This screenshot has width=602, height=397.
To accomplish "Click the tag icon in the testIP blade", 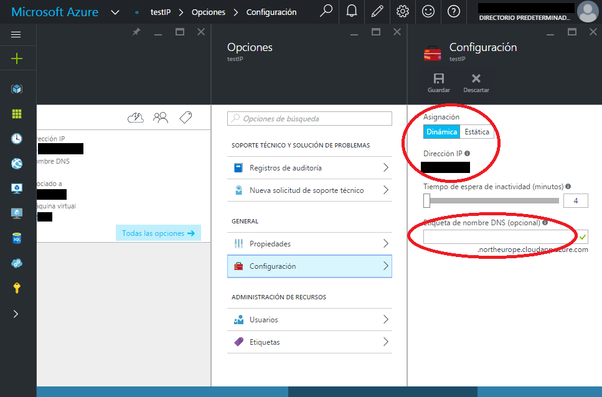I will 186,118.
